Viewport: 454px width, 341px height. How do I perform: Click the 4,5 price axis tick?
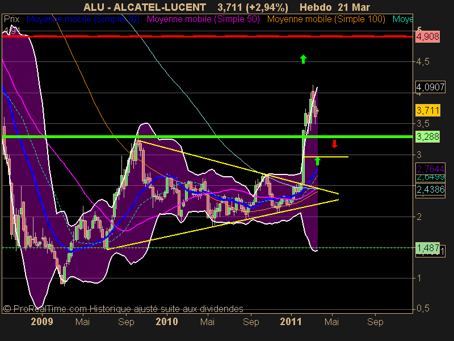click(423, 62)
